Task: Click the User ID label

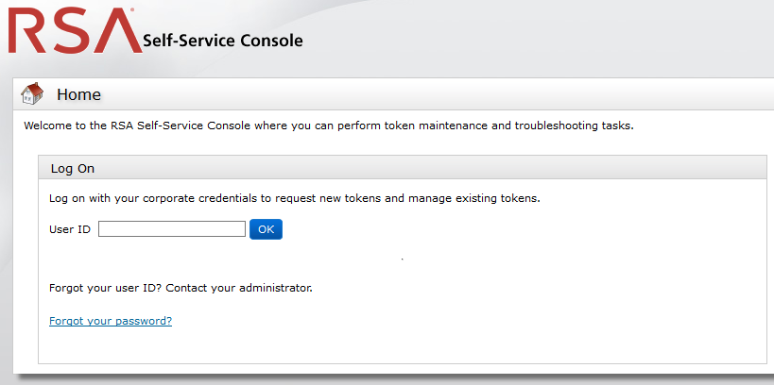Action: (x=69, y=229)
